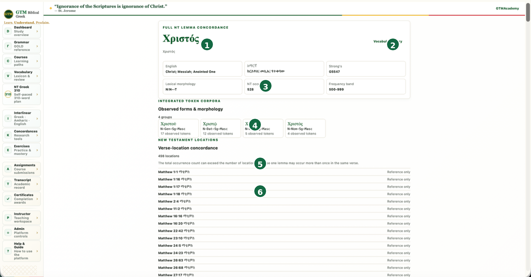Expand the Dashboard chevron arrow

[37, 31]
